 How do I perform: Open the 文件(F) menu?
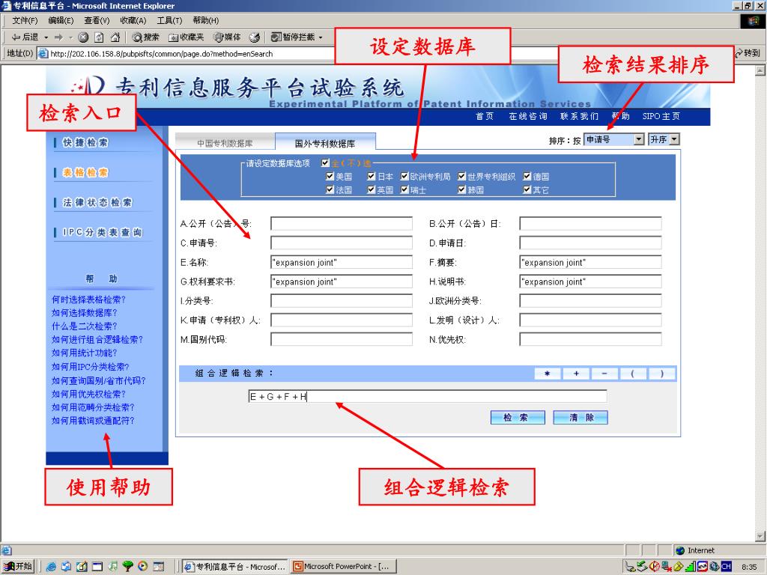[25, 20]
